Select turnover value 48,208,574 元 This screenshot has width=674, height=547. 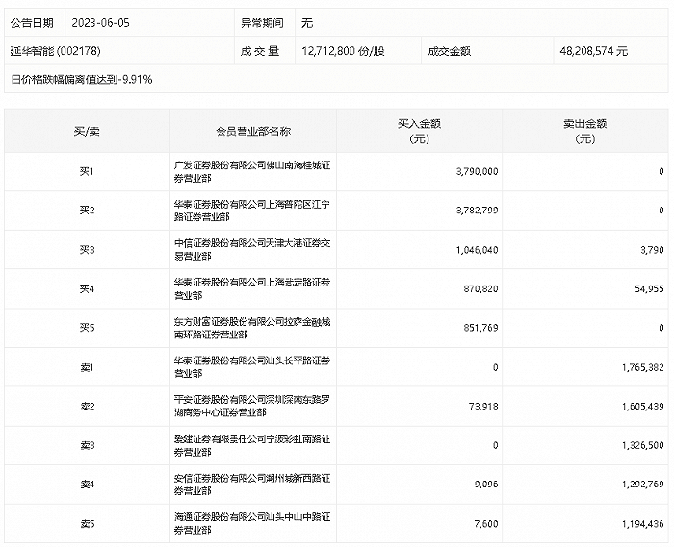594,51
